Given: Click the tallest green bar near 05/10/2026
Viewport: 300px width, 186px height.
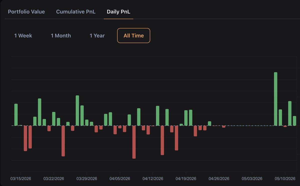Looking at the screenshot, I should coord(275,99).
